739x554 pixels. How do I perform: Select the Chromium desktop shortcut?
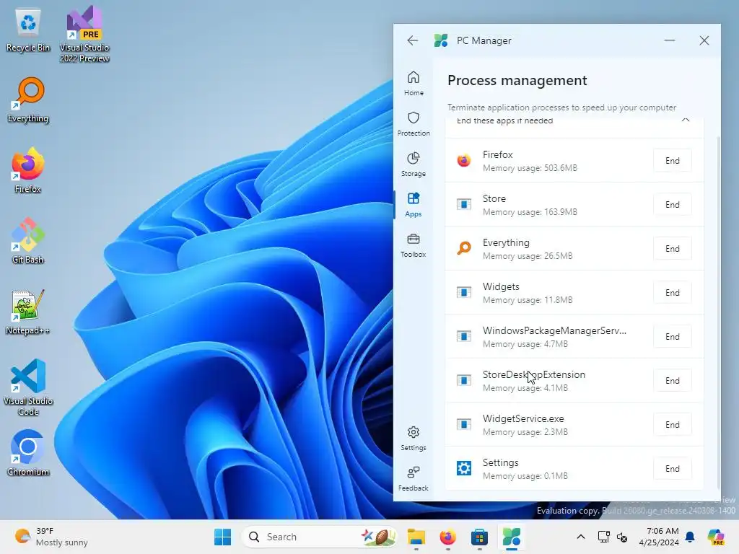(28, 453)
